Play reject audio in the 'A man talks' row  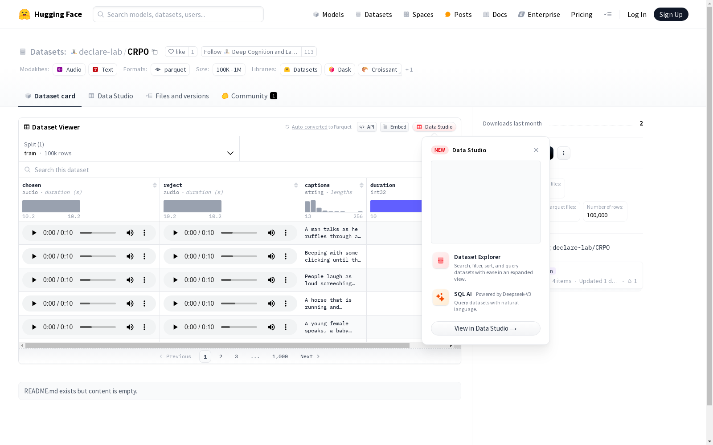pos(175,233)
